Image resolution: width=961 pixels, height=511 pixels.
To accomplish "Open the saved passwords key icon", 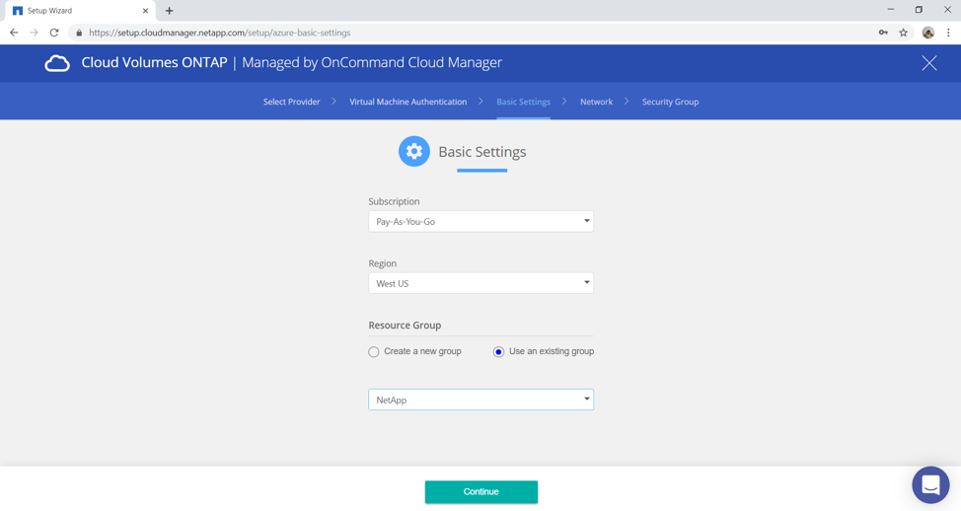I will coord(882,33).
